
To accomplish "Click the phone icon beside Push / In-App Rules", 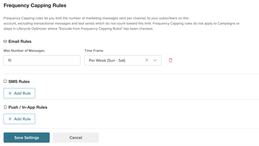I will tap(5, 107).
